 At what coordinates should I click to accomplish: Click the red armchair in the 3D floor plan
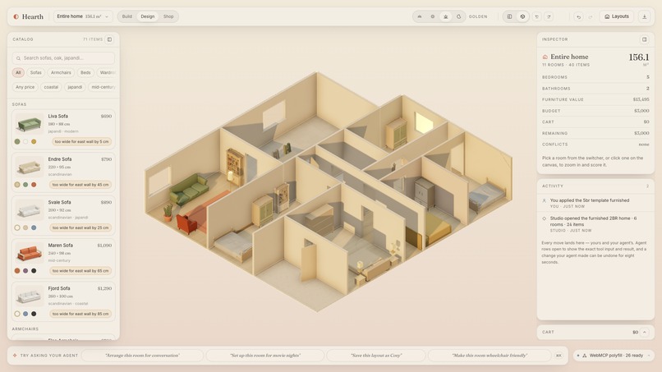coord(186,223)
